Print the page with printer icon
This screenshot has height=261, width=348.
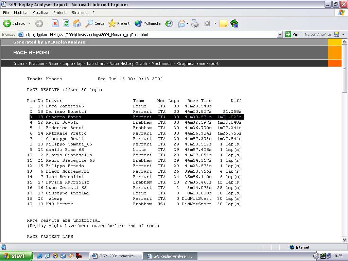195,23
